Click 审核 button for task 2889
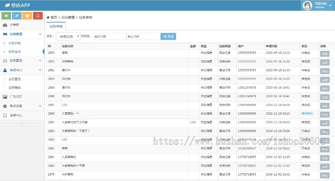Viewport: 335px width, 181px height. 325,89
